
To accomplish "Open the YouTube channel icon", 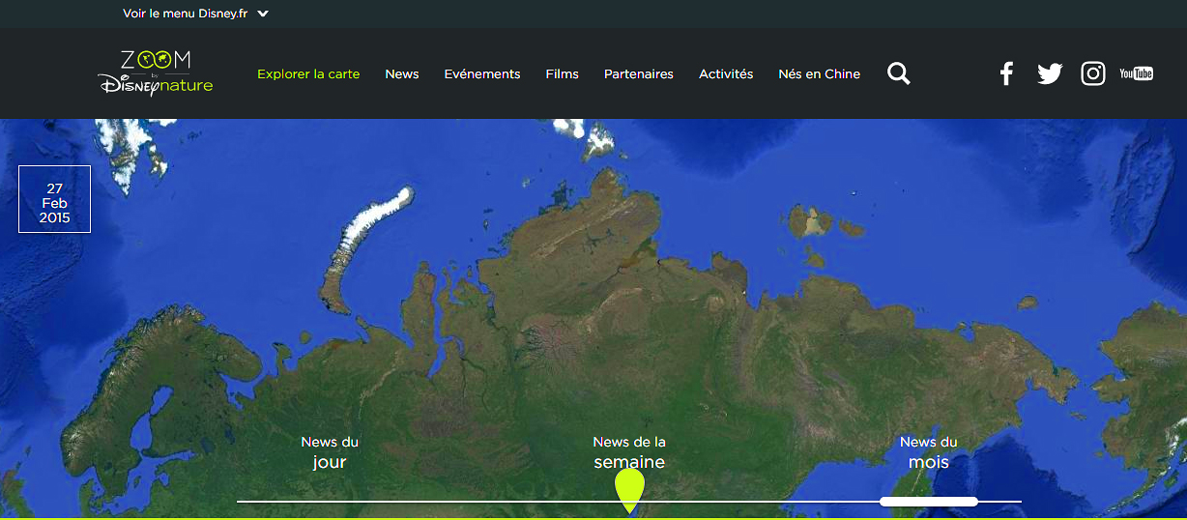I will pyautogui.click(x=1136, y=73).
